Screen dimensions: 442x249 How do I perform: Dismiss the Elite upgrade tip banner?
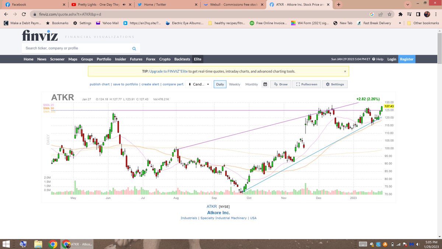pyautogui.click(x=345, y=71)
